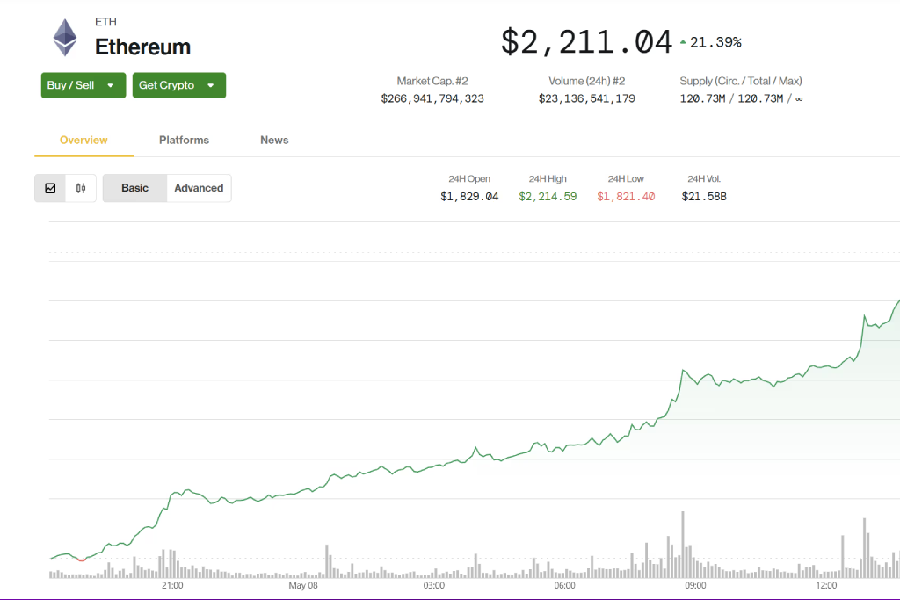Click the 21:00 time axis label
900x600 pixels.
pyautogui.click(x=172, y=586)
